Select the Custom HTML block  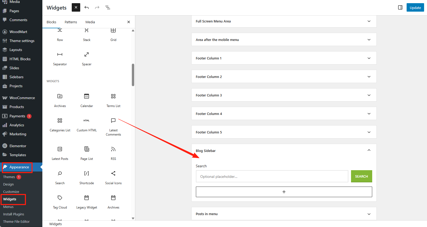pyautogui.click(x=87, y=124)
